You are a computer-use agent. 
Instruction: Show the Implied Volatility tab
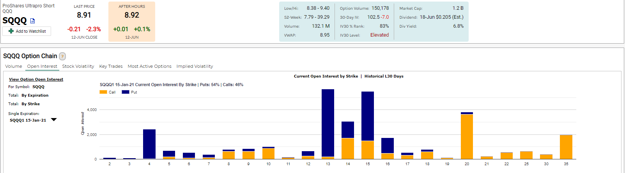(195, 66)
